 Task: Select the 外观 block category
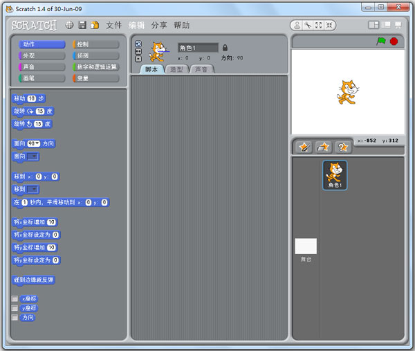point(41,55)
